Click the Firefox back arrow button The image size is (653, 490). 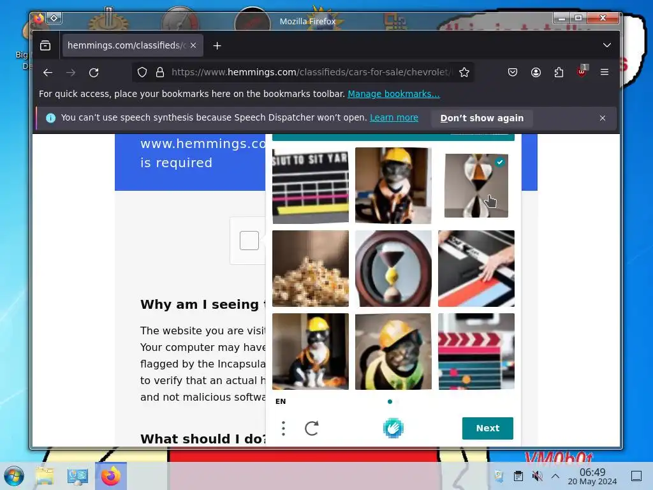[x=47, y=73]
